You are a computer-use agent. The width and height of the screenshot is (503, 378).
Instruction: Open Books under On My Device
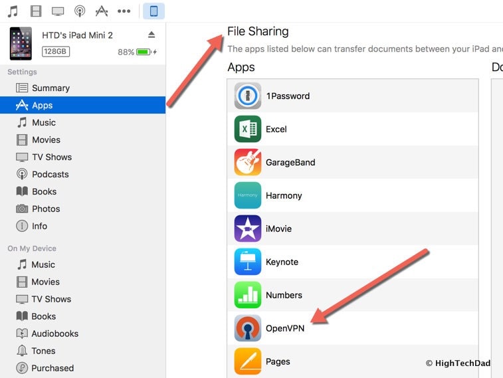[x=83, y=316]
